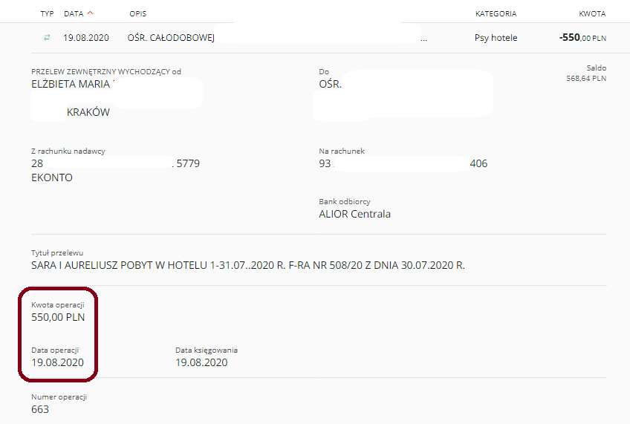Click the -550,00 PLN amount
630x424 pixels.
[x=582, y=38]
